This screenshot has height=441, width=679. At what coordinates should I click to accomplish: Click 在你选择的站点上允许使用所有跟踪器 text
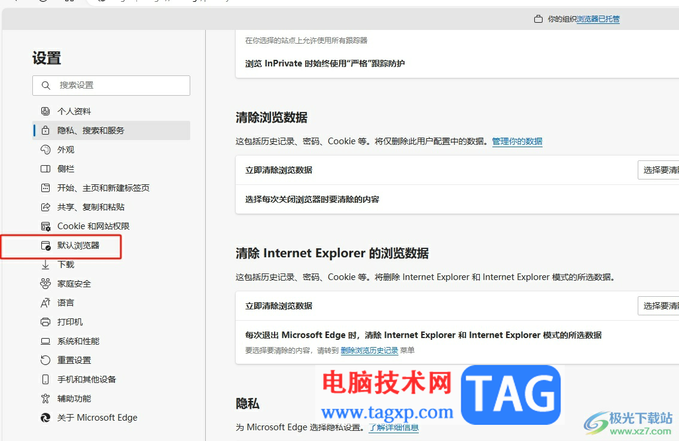[x=306, y=40]
